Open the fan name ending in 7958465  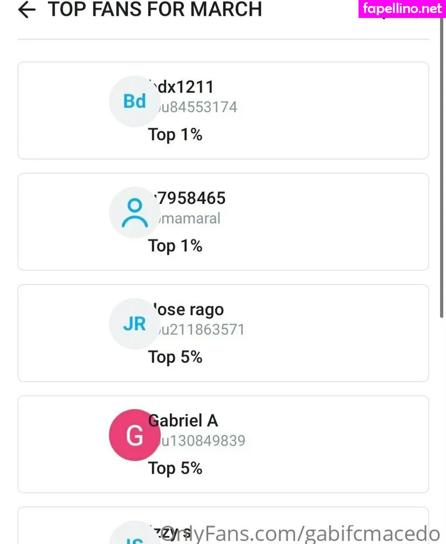(190, 199)
